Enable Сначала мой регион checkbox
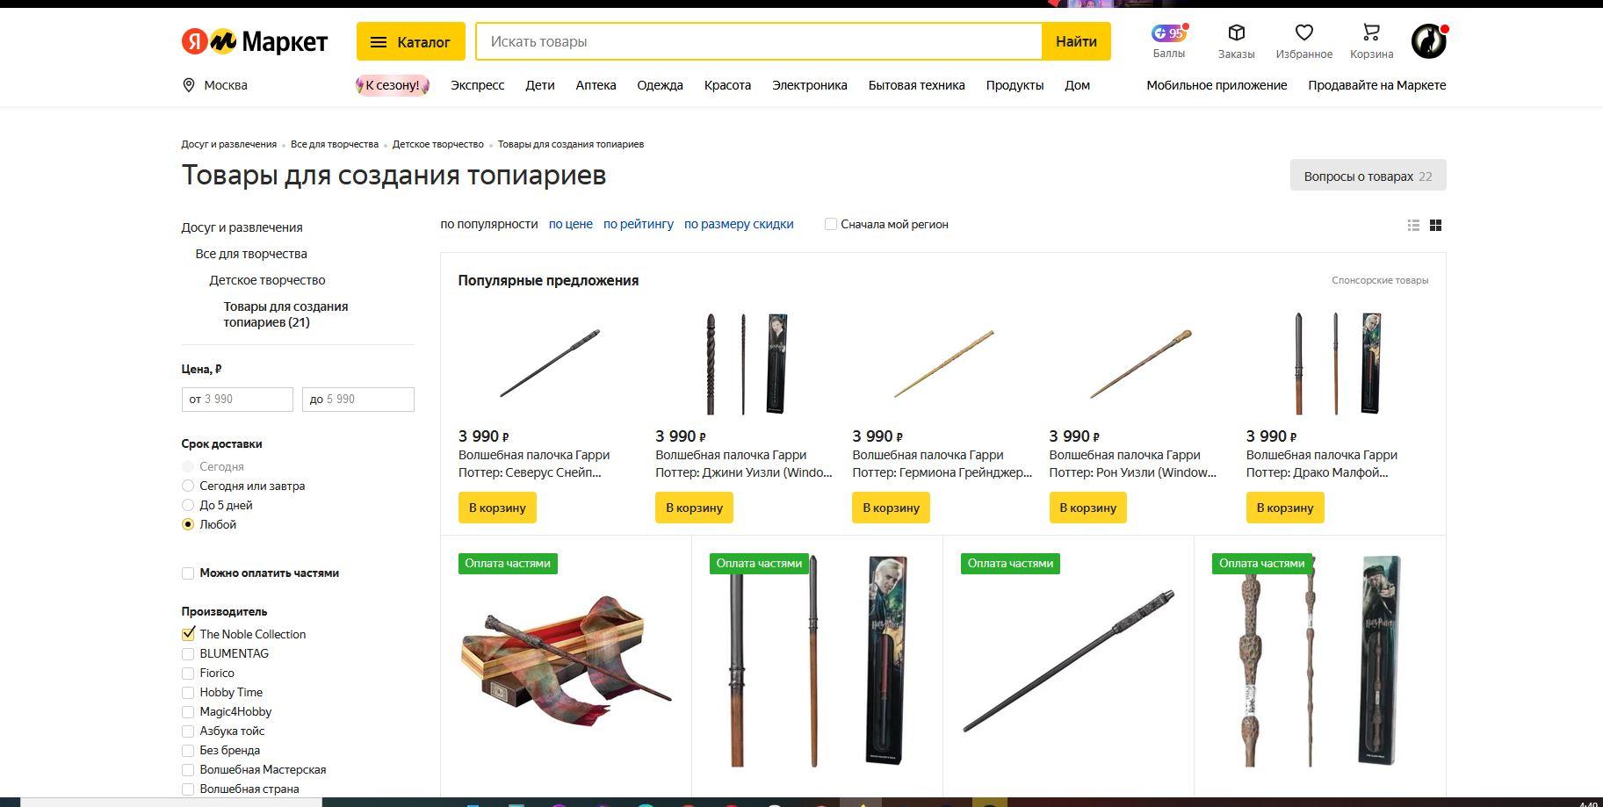 pos(831,224)
